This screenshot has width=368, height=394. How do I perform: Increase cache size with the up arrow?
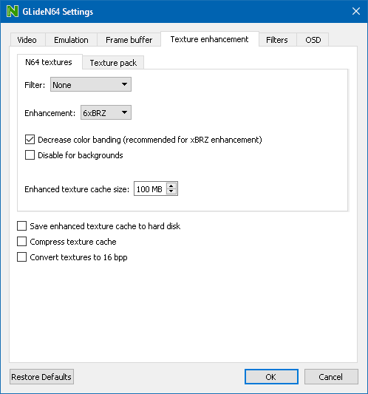[171, 186]
